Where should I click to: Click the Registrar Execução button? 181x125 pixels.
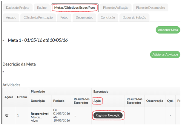click(x=108, y=115)
